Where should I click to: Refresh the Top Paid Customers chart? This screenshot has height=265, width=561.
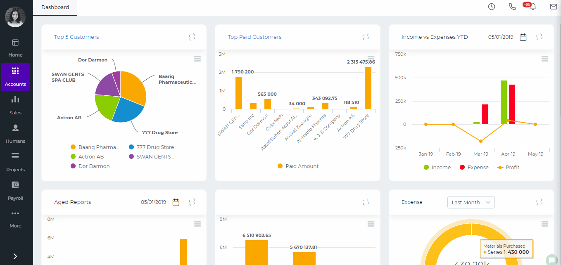pos(366,37)
